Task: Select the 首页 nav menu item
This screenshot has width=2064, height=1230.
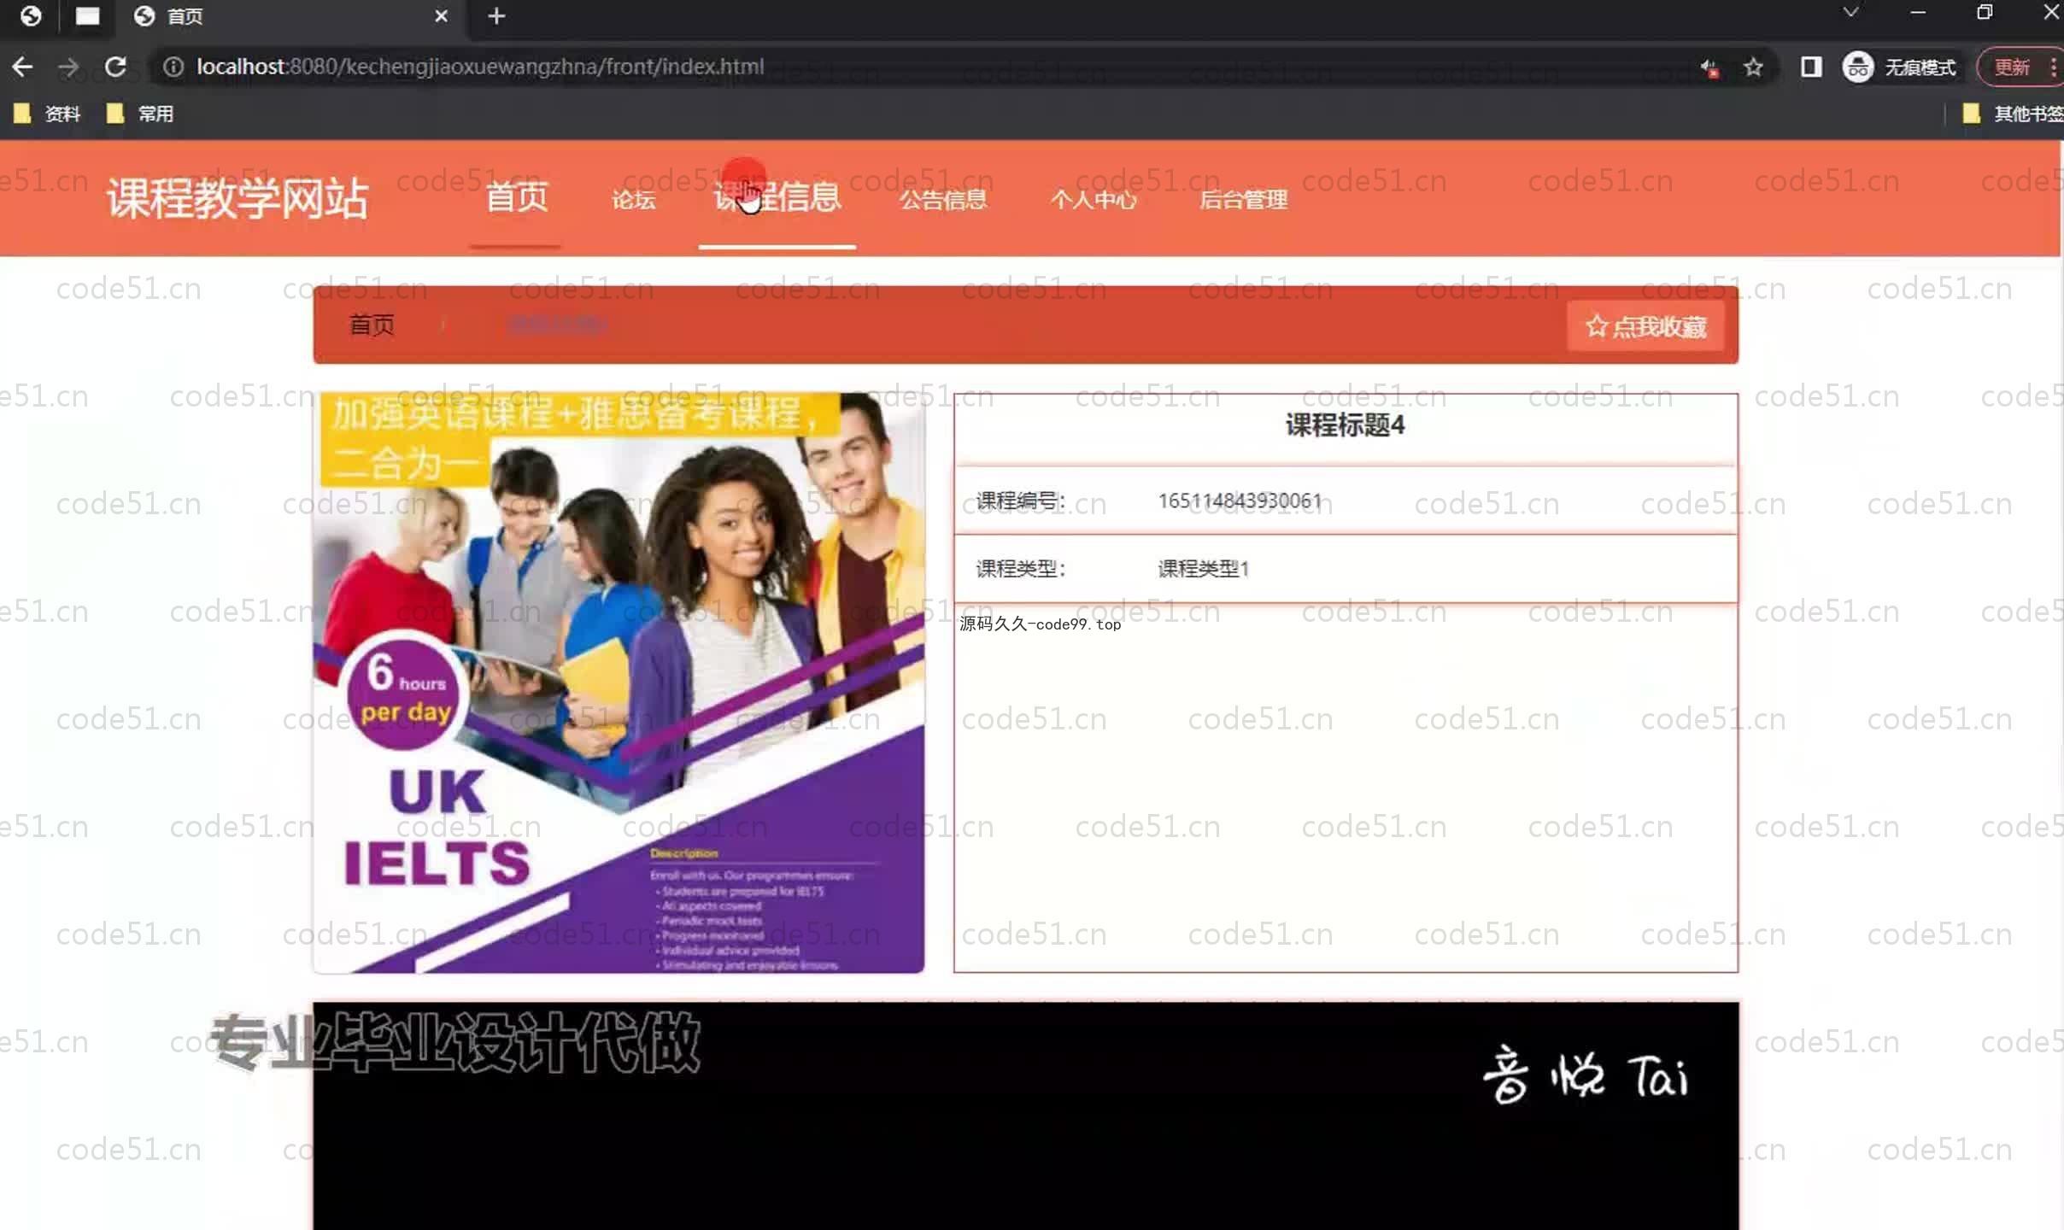Action: pos(516,197)
